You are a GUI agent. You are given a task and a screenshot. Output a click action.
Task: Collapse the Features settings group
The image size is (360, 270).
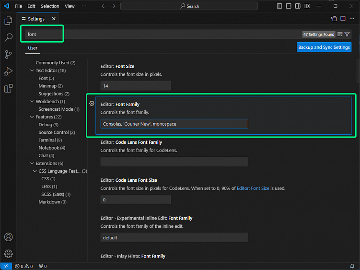coord(32,117)
